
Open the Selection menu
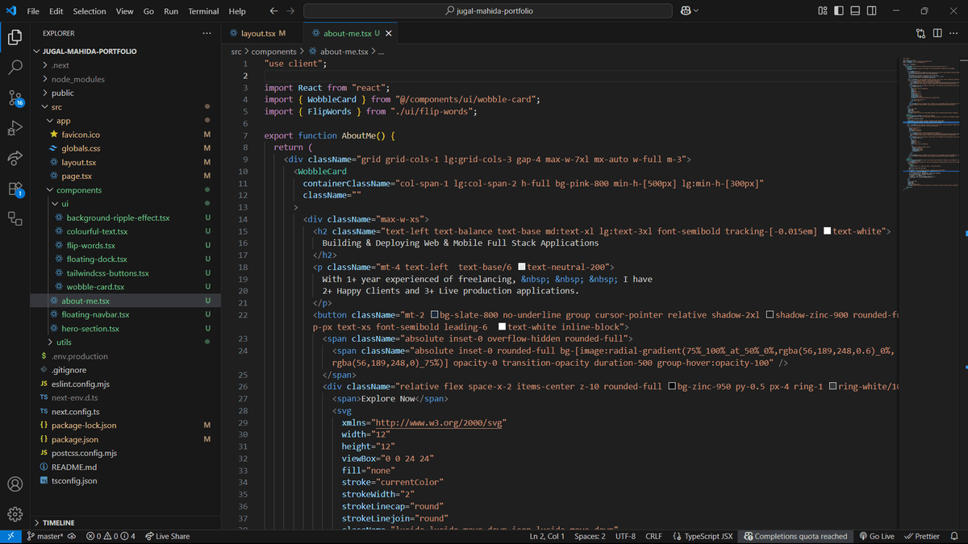[x=90, y=11]
